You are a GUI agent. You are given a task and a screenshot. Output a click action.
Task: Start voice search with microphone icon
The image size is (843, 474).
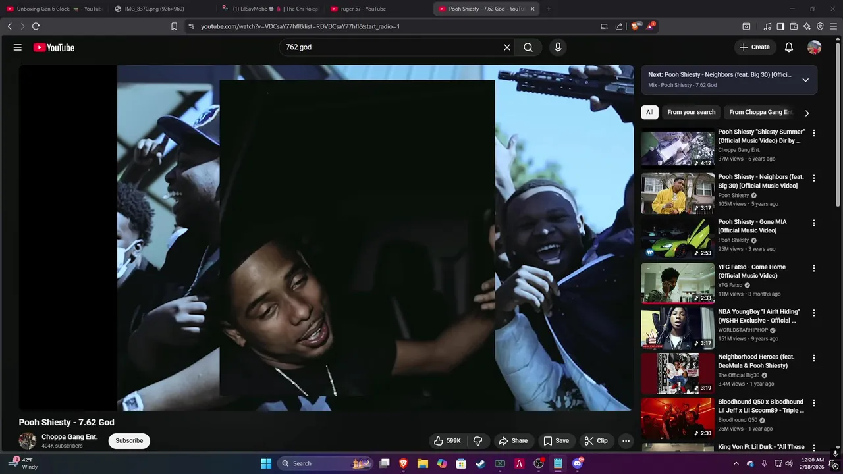pos(558,47)
